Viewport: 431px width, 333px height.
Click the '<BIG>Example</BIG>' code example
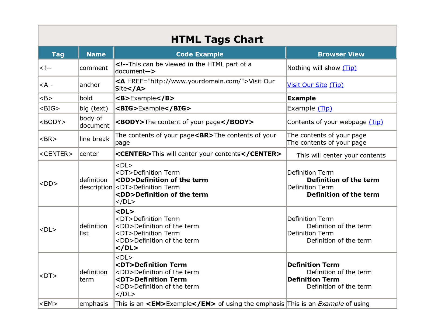tap(153, 108)
